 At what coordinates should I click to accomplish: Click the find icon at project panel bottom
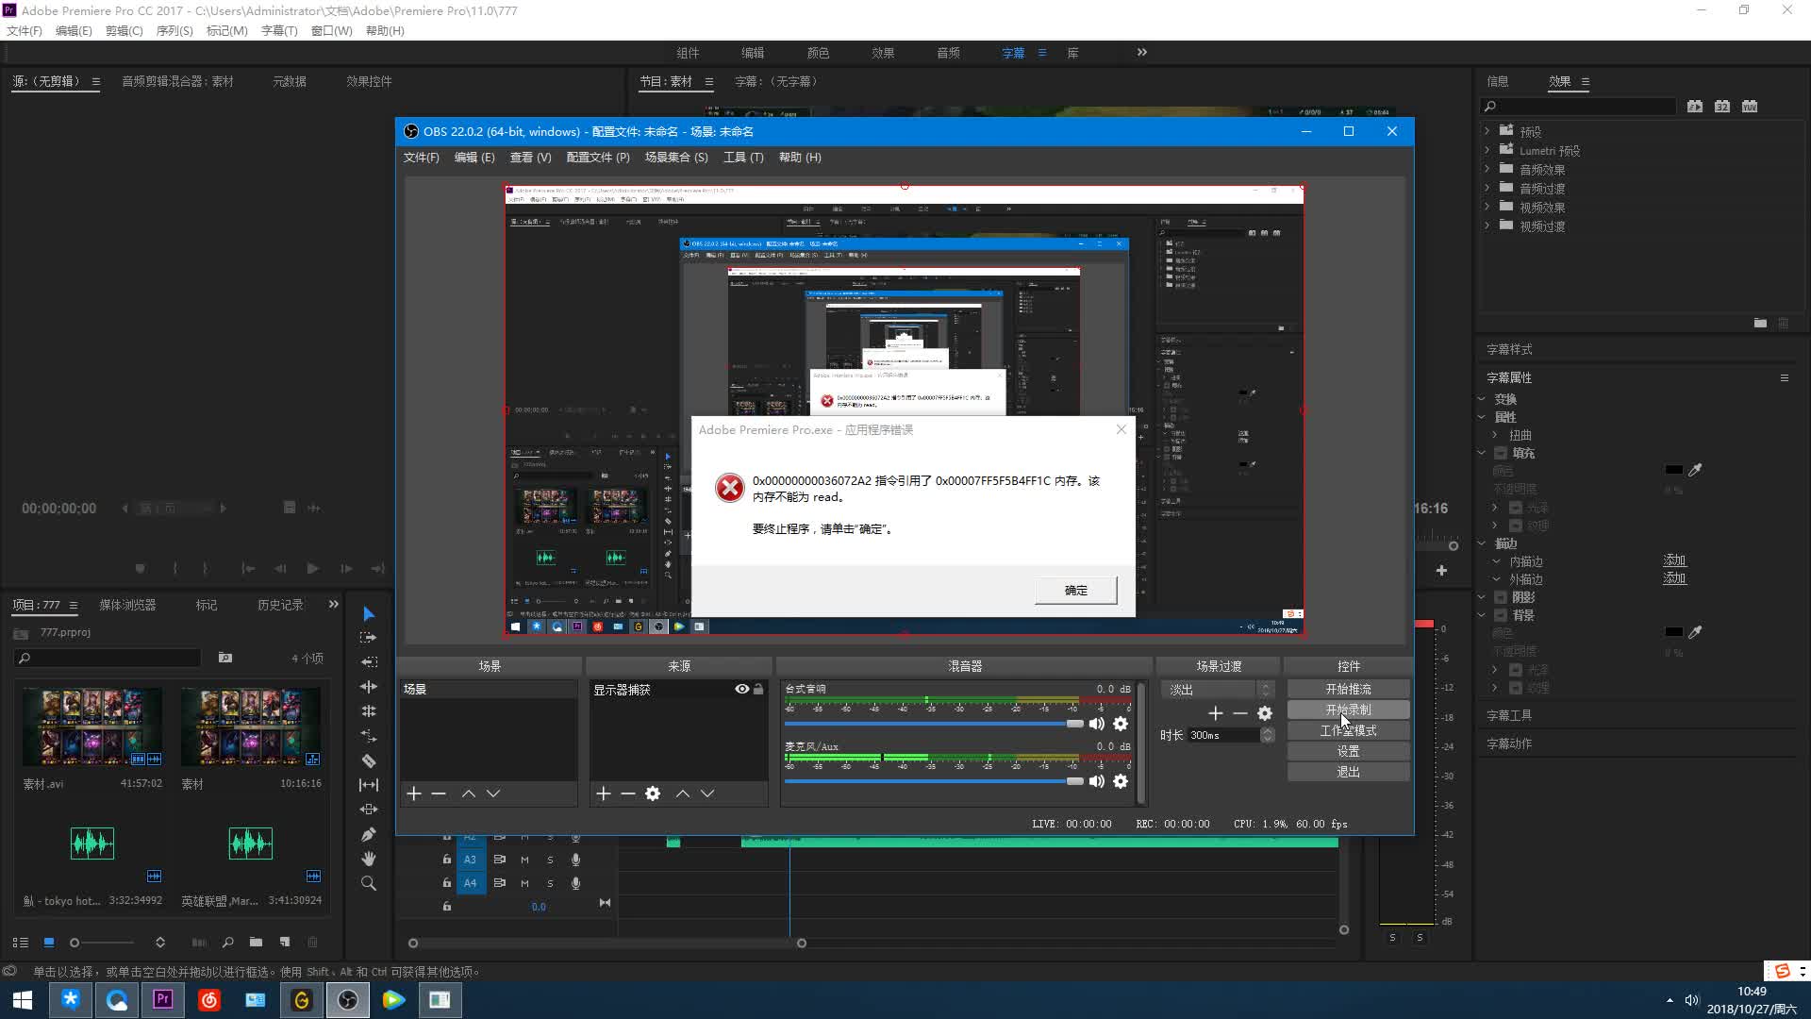click(227, 943)
